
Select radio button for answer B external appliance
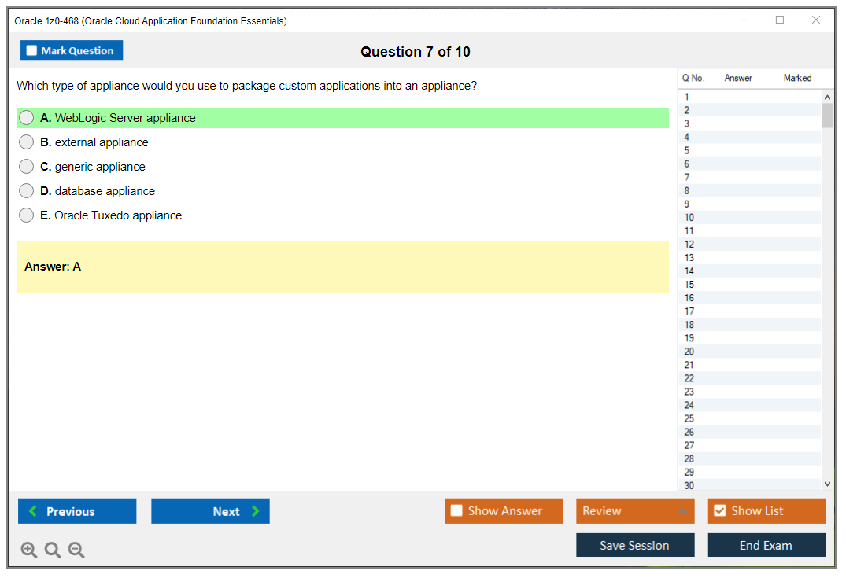(x=26, y=142)
